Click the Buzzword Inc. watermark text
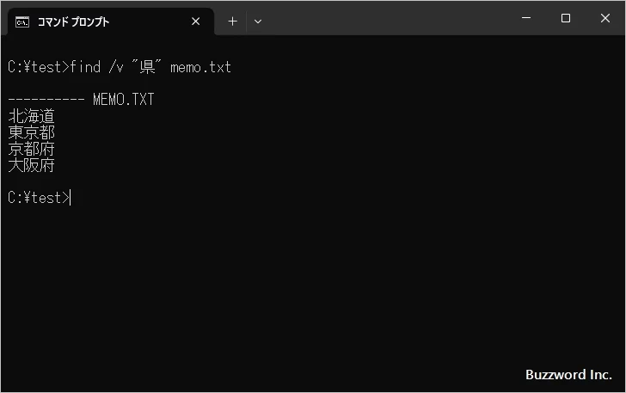This screenshot has height=393, width=626. 568,375
